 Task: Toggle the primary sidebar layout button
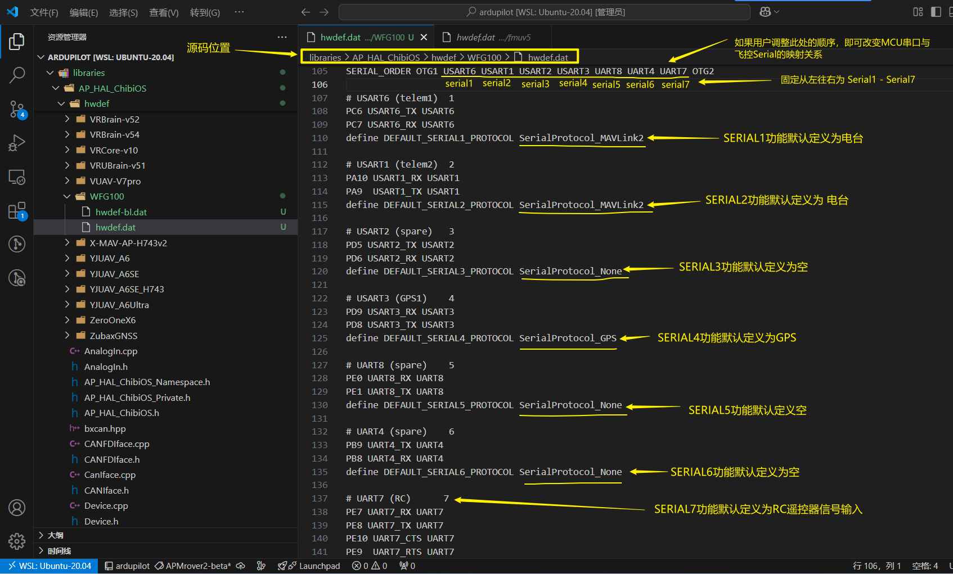pos(936,12)
